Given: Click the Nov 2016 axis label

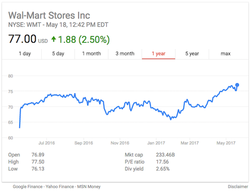Looking at the screenshot, I should (120, 143).
